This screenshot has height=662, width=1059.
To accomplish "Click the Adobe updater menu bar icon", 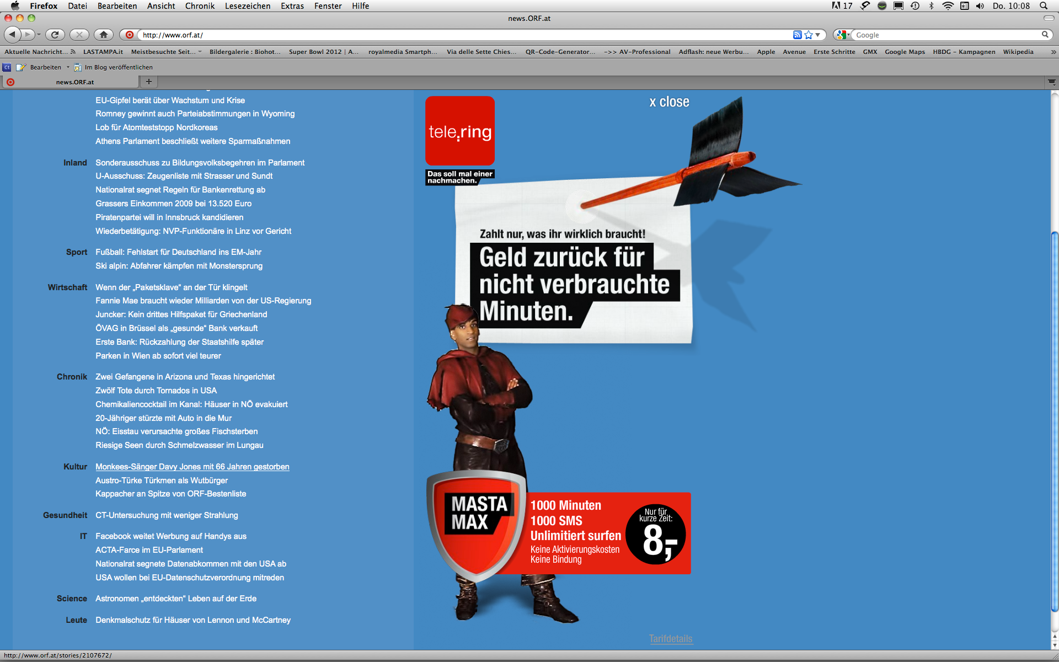I will point(842,6).
